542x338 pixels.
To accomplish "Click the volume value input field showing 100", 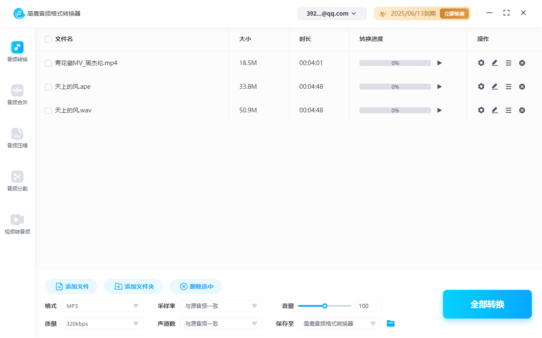I will (368, 305).
